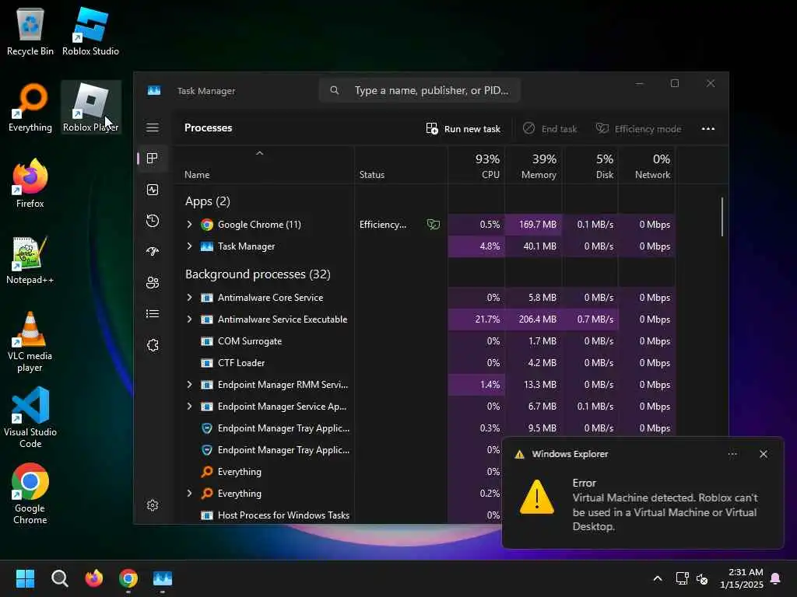Select the VLC media player desktop icon
This screenshot has height=597, width=797.
pyautogui.click(x=30, y=342)
